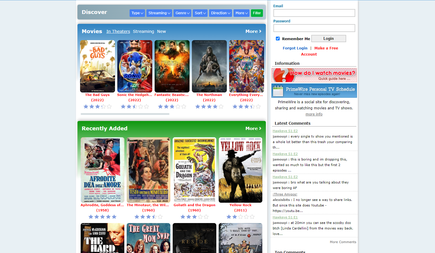Click Sonic the Hedgehog star rating
Screen dimensions: 435x253
[135, 107]
